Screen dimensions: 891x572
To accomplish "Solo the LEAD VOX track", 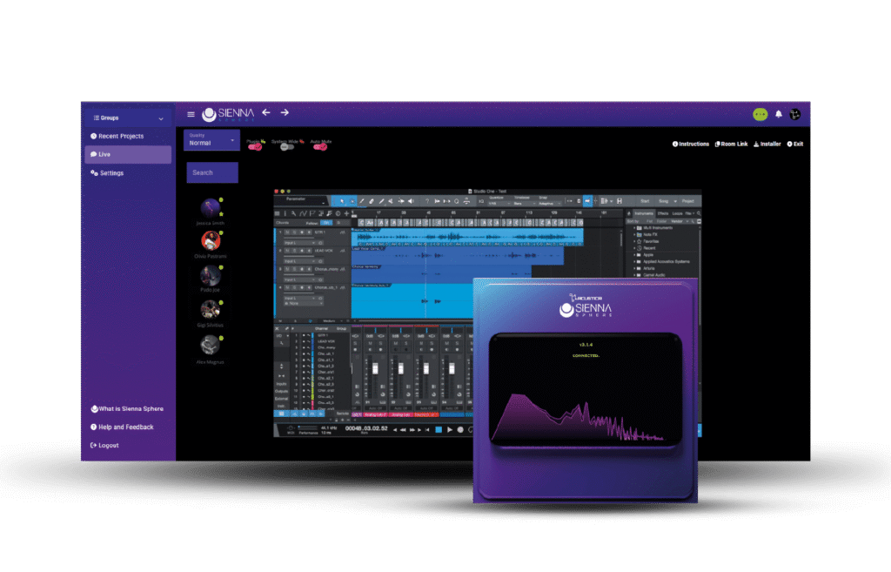I will coord(294,251).
